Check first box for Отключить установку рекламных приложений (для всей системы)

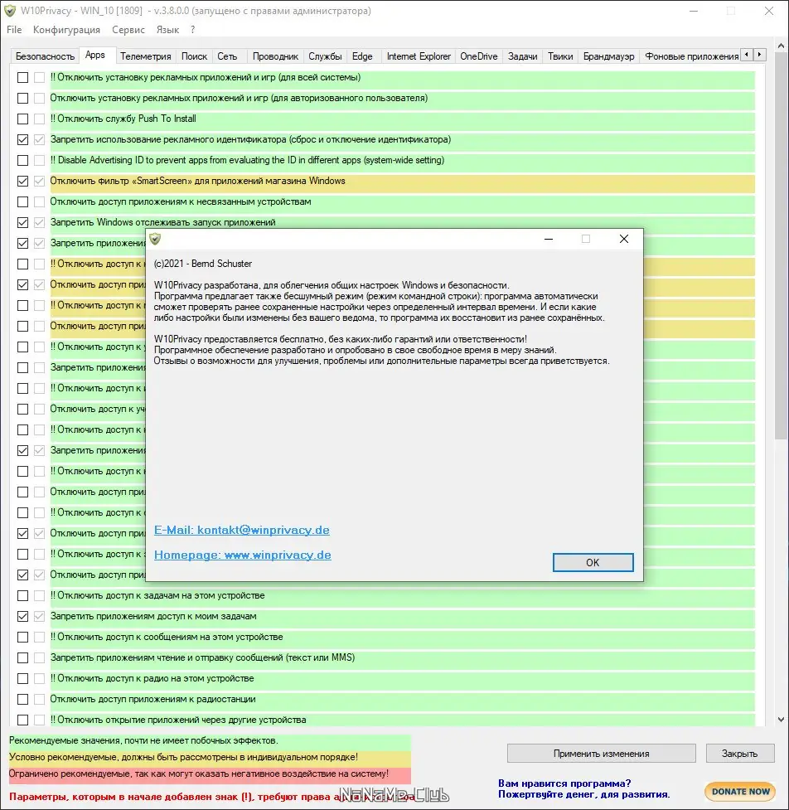tap(22, 77)
